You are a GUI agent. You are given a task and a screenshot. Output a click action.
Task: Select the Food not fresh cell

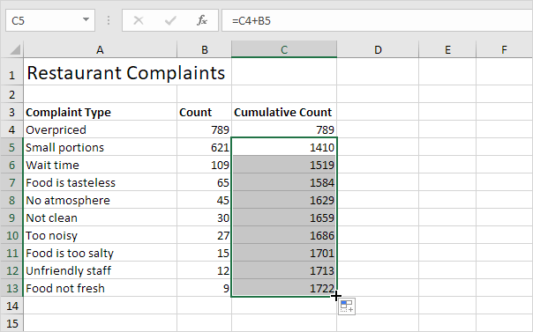point(100,288)
